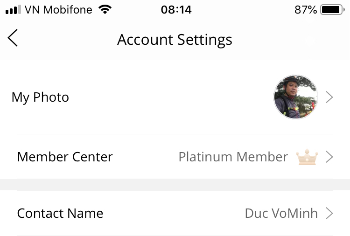Tap the Account Settings title
The height and width of the screenshot is (236, 350).
[175, 40]
